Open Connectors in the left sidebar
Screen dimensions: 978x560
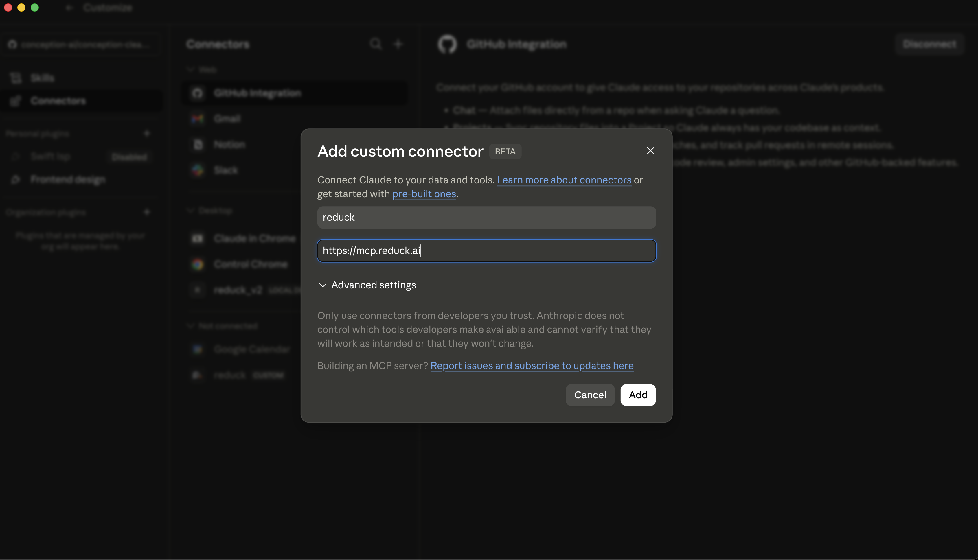(81, 101)
